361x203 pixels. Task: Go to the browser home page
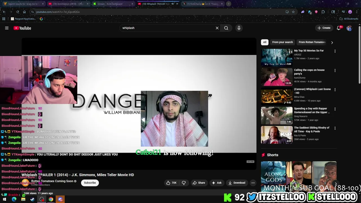tap(24, 12)
